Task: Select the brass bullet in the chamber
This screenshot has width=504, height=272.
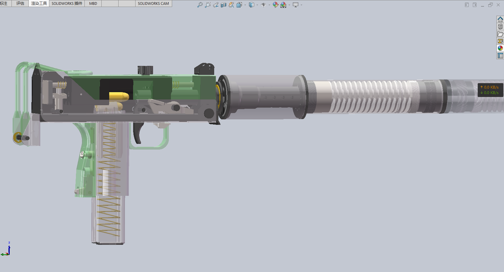Action: tap(119, 96)
